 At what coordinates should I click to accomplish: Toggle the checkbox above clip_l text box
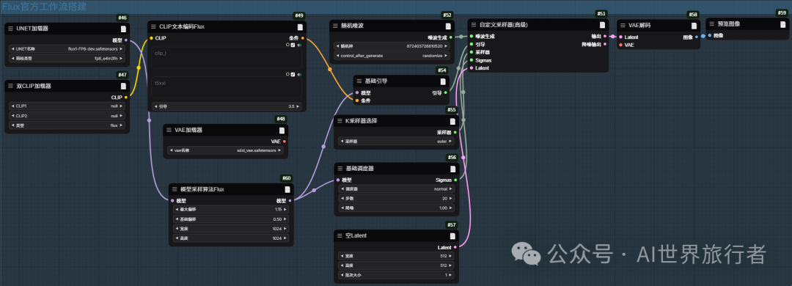pos(293,45)
